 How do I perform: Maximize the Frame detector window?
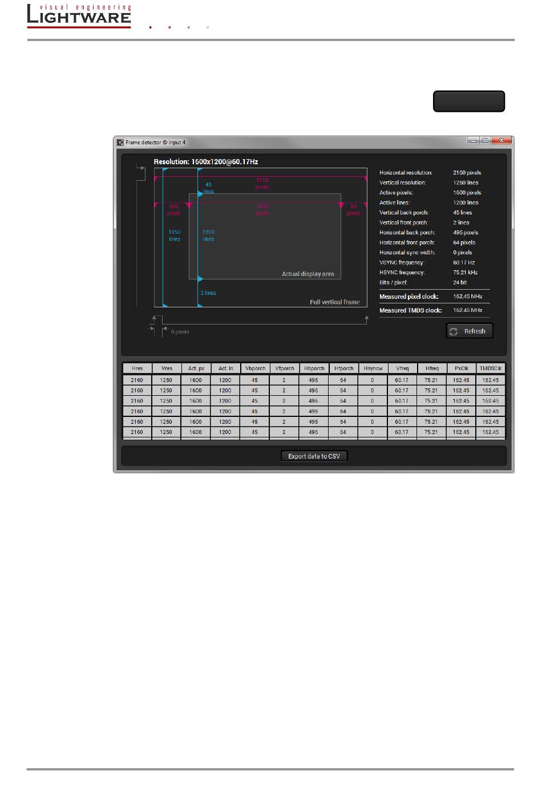(486, 141)
